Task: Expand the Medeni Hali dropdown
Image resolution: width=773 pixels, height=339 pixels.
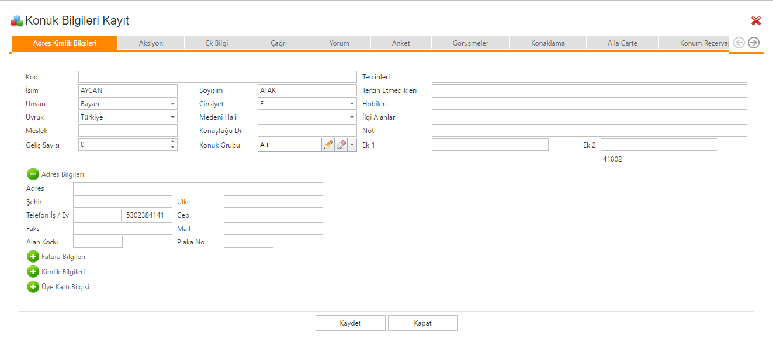Action: 352,117
